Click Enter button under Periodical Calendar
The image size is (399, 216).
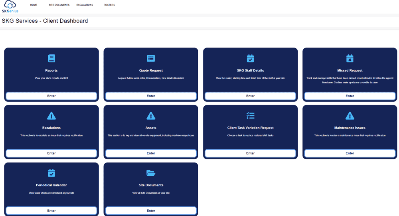click(x=51, y=211)
